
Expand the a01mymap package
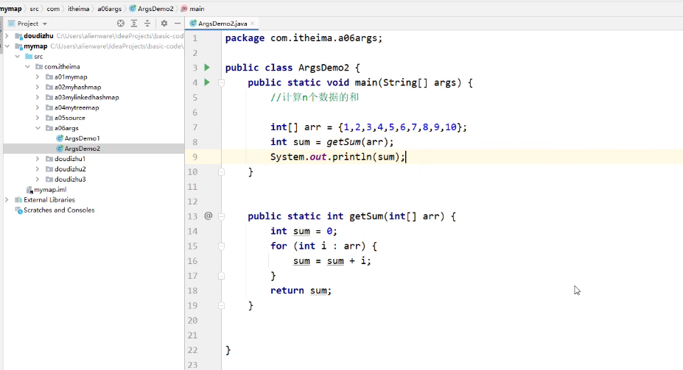[x=38, y=77]
